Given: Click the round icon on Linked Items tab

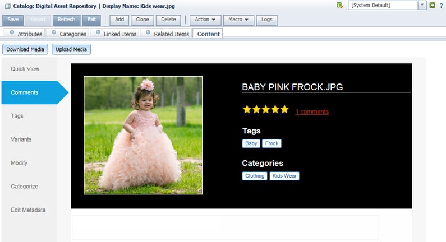Looking at the screenshot, I should (98, 33).
